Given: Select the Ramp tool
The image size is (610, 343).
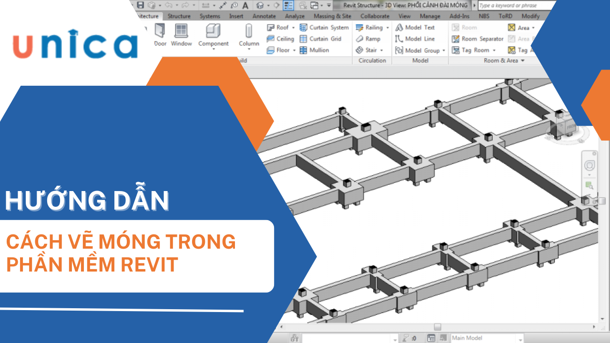Looking at the screenshot, I should [x=368, y=39].
